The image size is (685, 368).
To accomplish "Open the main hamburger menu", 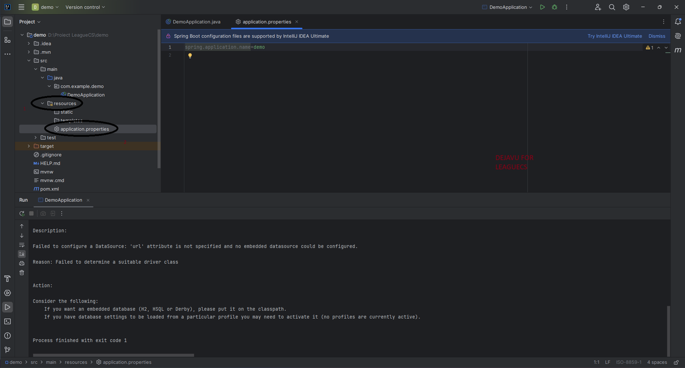I will pos(21,7).
